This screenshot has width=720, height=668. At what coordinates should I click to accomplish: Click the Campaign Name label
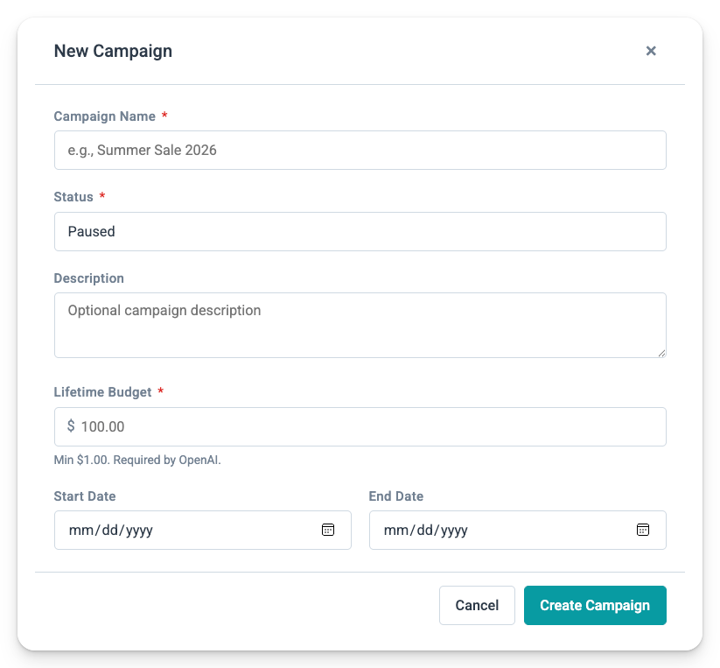(104, 116)
